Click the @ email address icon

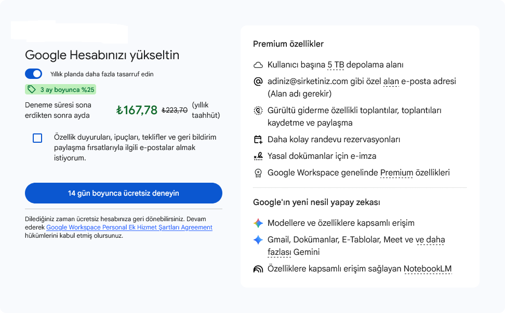[258, 81]
